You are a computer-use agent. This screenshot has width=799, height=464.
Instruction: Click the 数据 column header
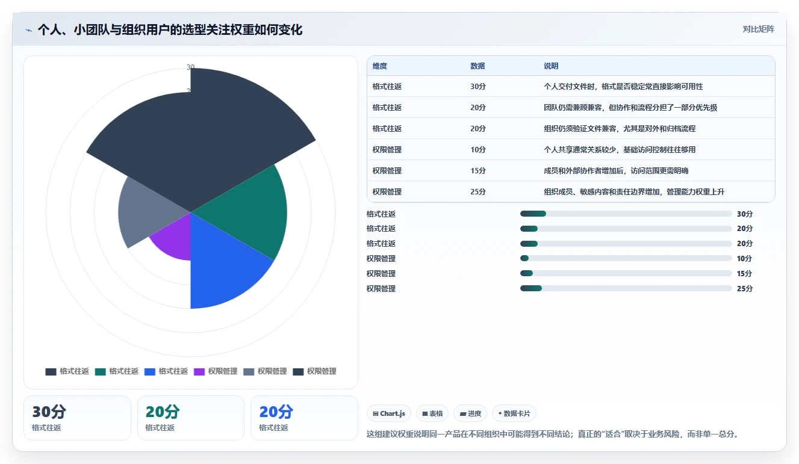477,66
